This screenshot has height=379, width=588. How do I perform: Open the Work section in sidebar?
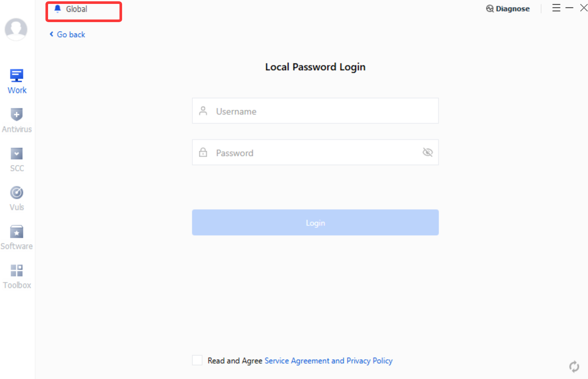[17, 81]
